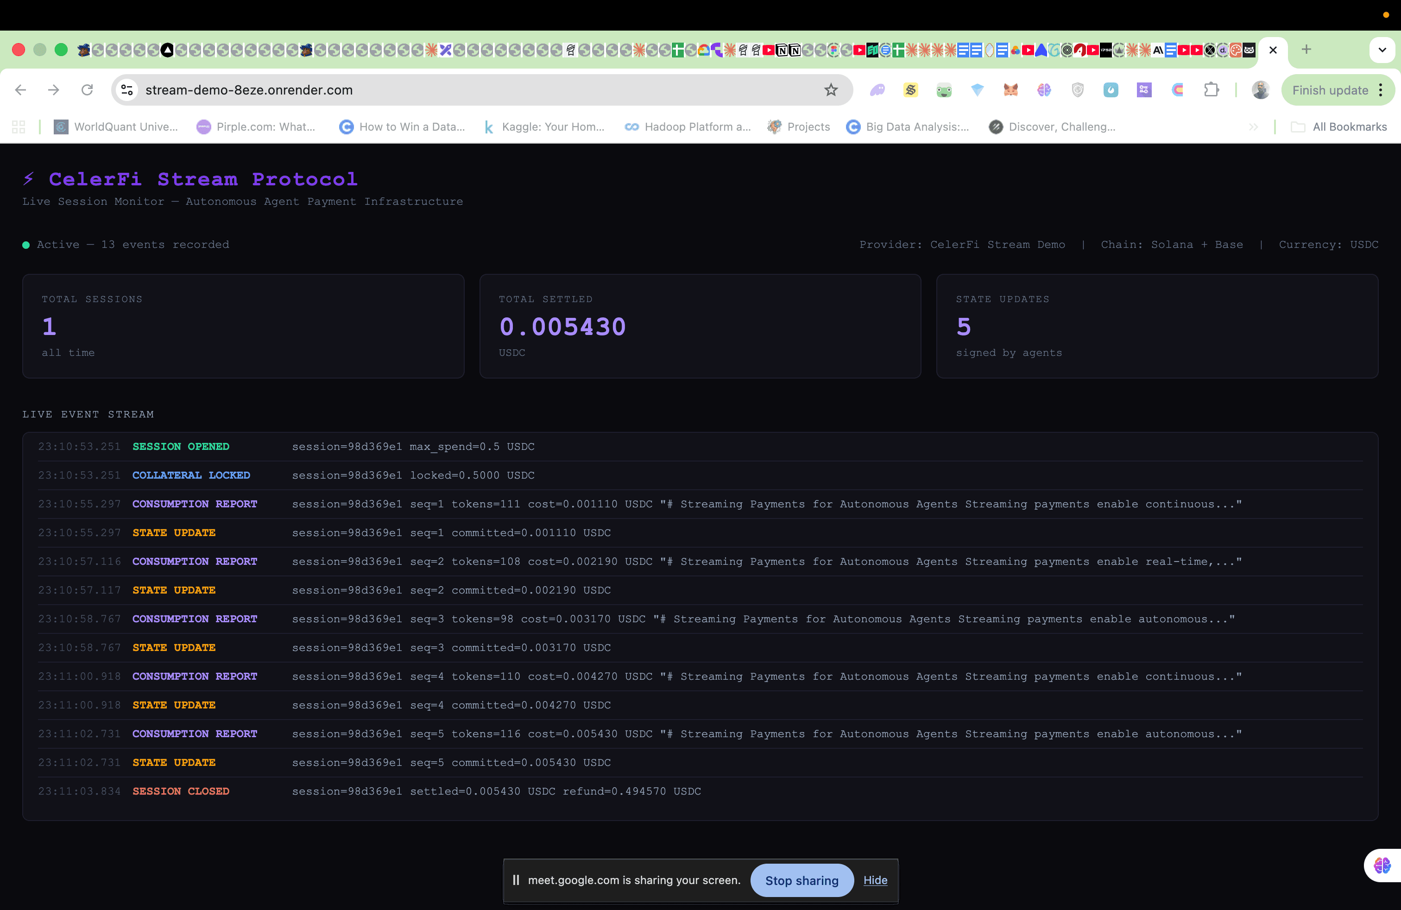
Task: Open the Projects bookmark
Action: coord(799,126)
